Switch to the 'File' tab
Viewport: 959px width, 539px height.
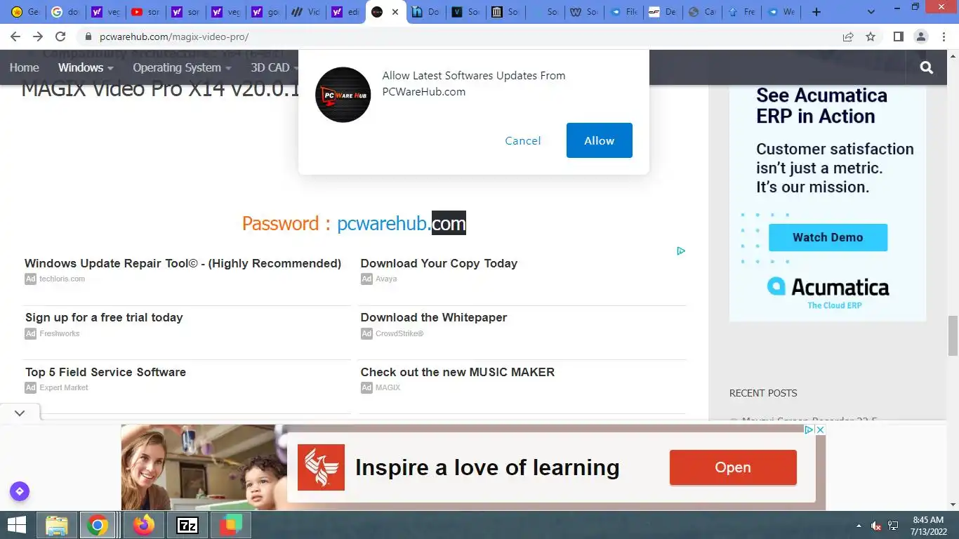[x=623, y=12]
